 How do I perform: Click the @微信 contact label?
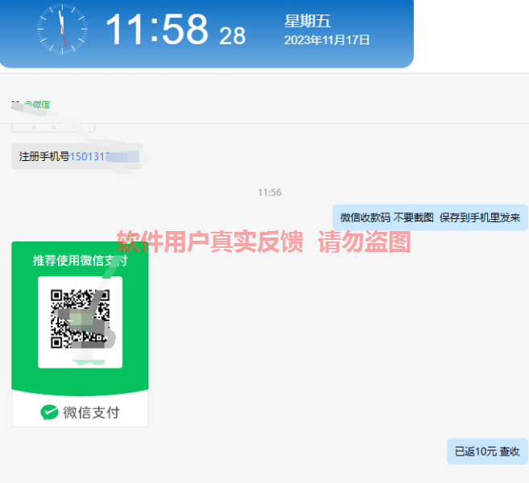tap(38, 105)
